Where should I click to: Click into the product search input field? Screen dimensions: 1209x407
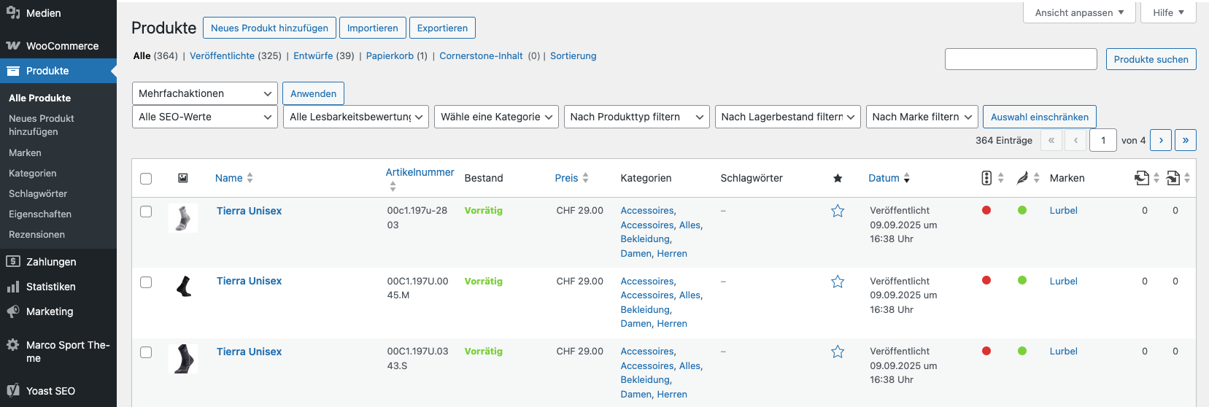(x=1020, y=59)
